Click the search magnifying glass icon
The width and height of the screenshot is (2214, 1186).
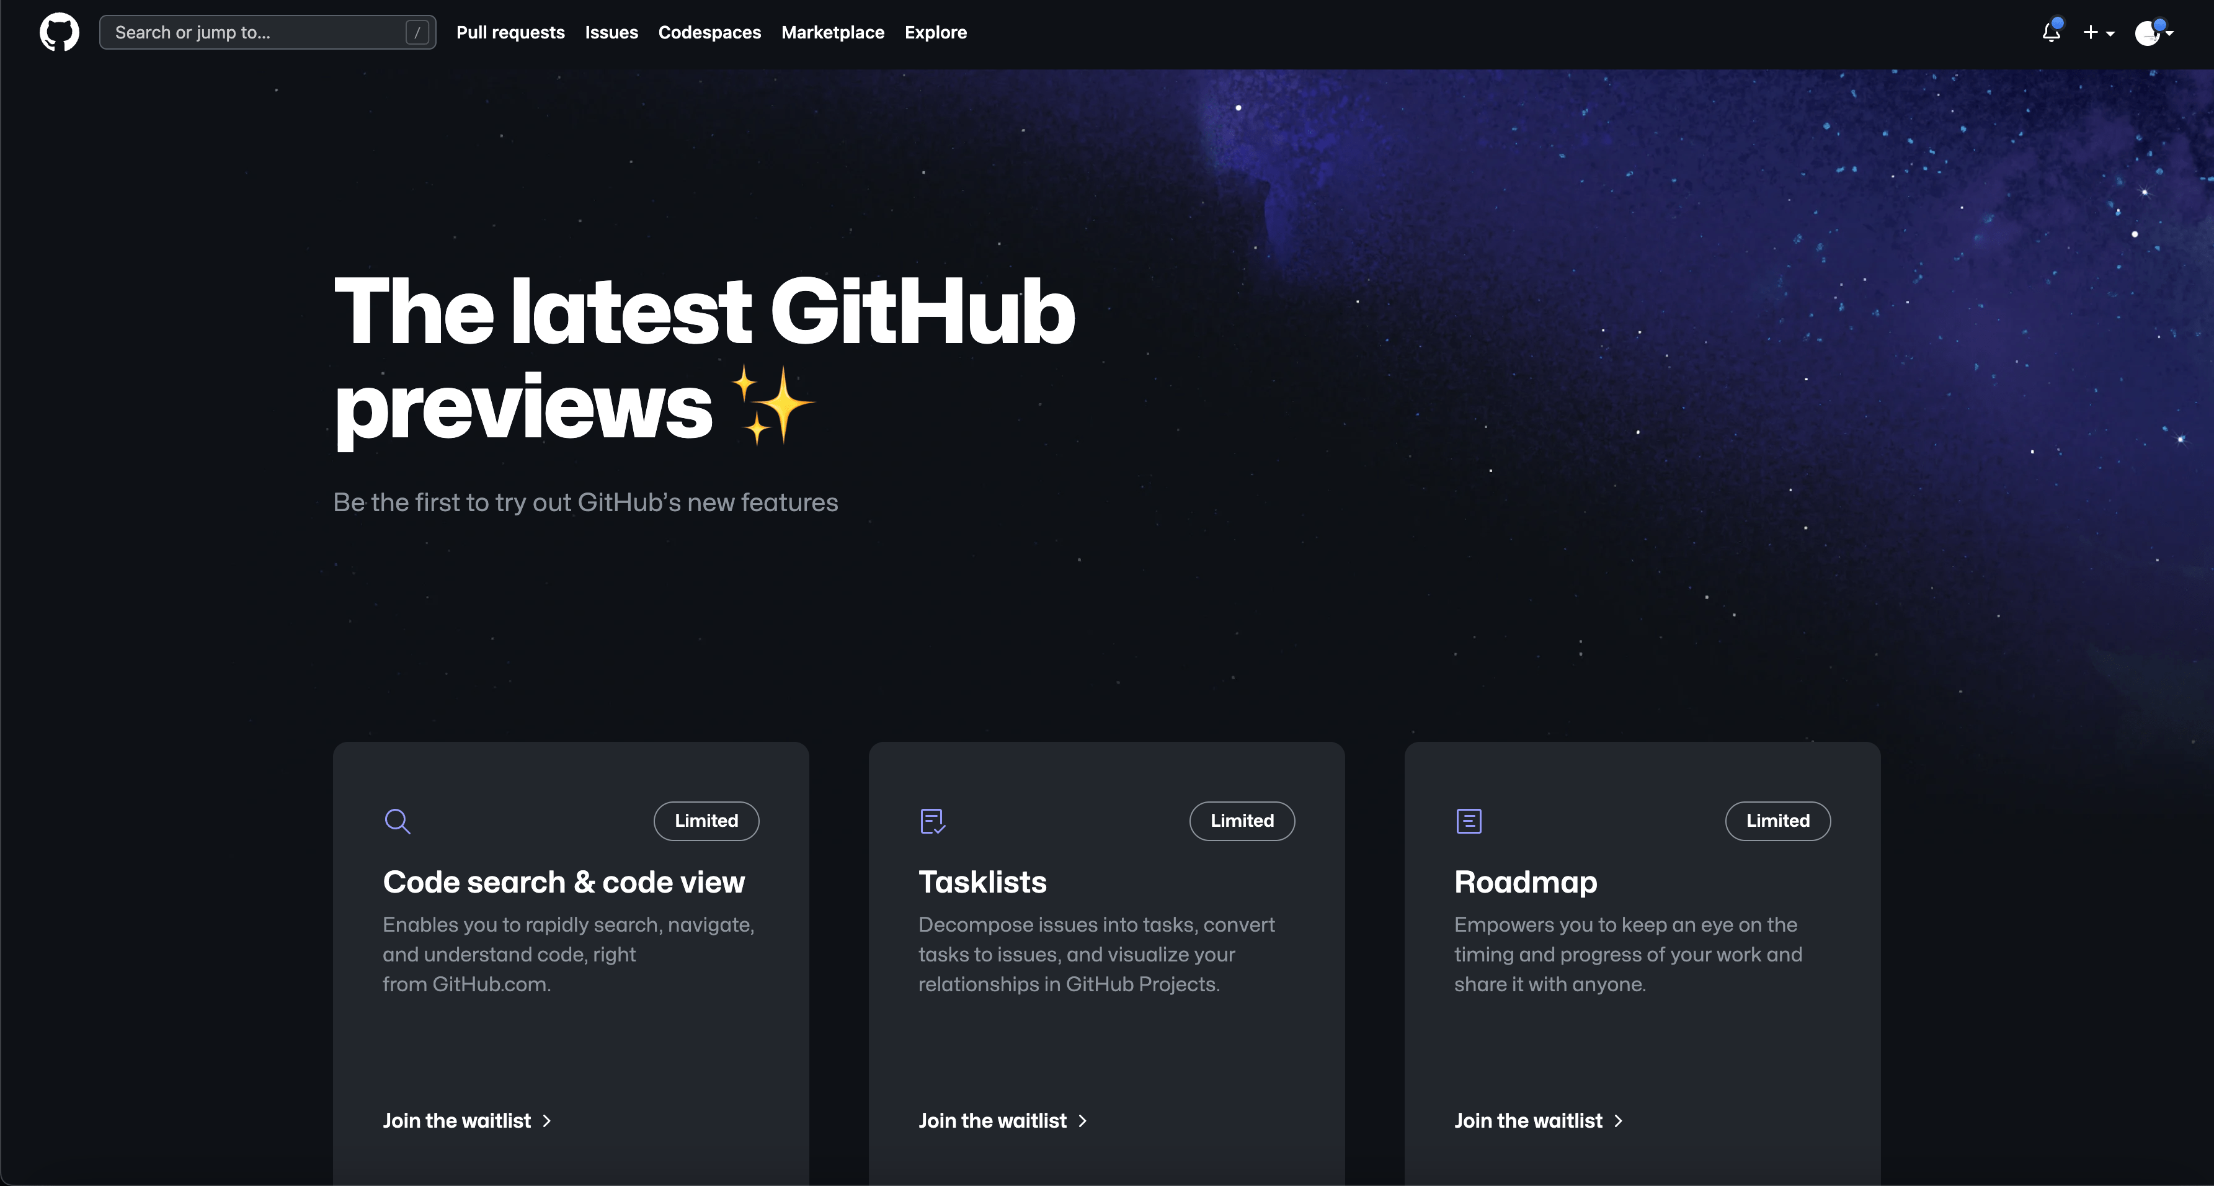coord(398,821)
